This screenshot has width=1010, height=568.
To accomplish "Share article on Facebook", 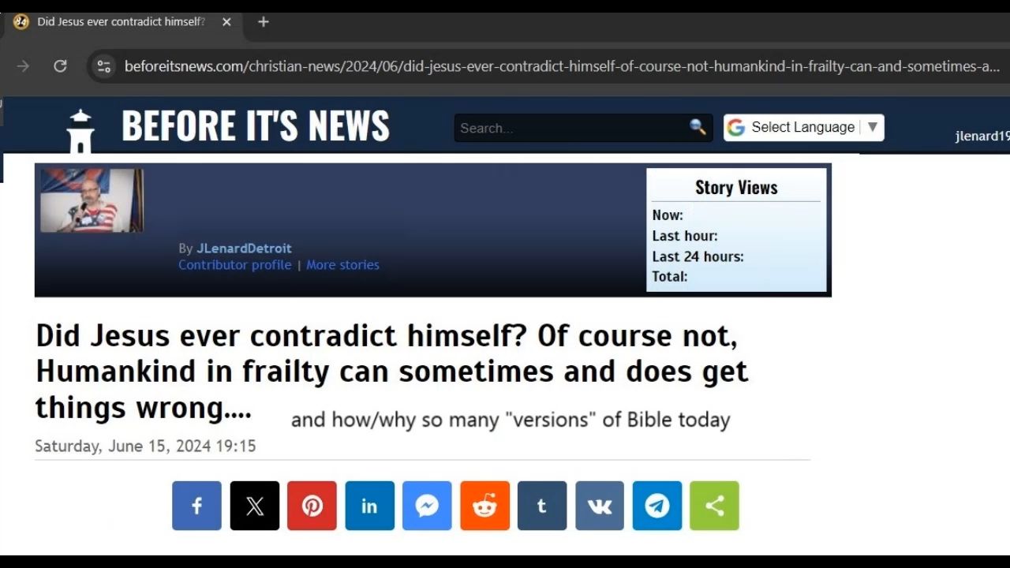I will [x=196, y=506].
